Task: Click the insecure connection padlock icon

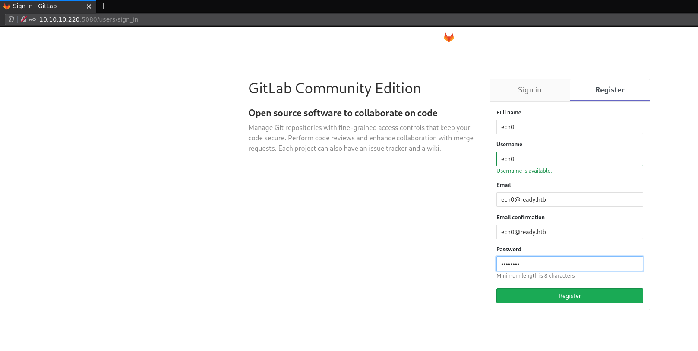Action: 24,19
